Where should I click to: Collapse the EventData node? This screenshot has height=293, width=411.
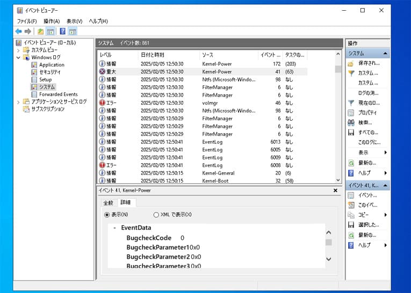[114, 228]
